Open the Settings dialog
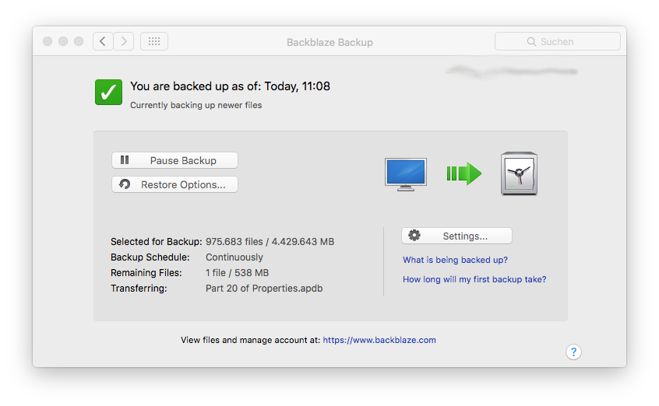The height and width of the screenshot is (406, 659). 456,236
